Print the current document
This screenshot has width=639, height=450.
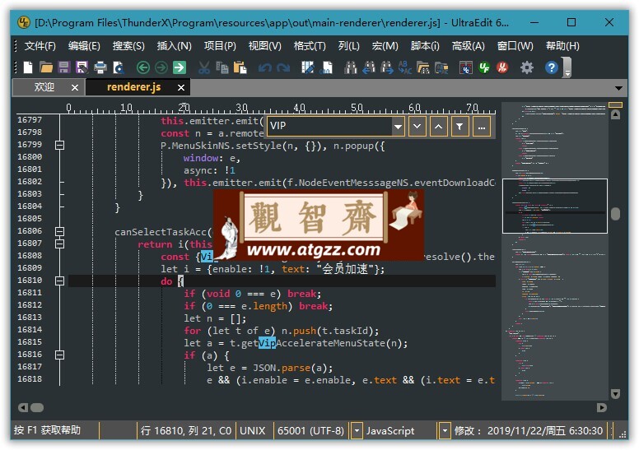100,67
